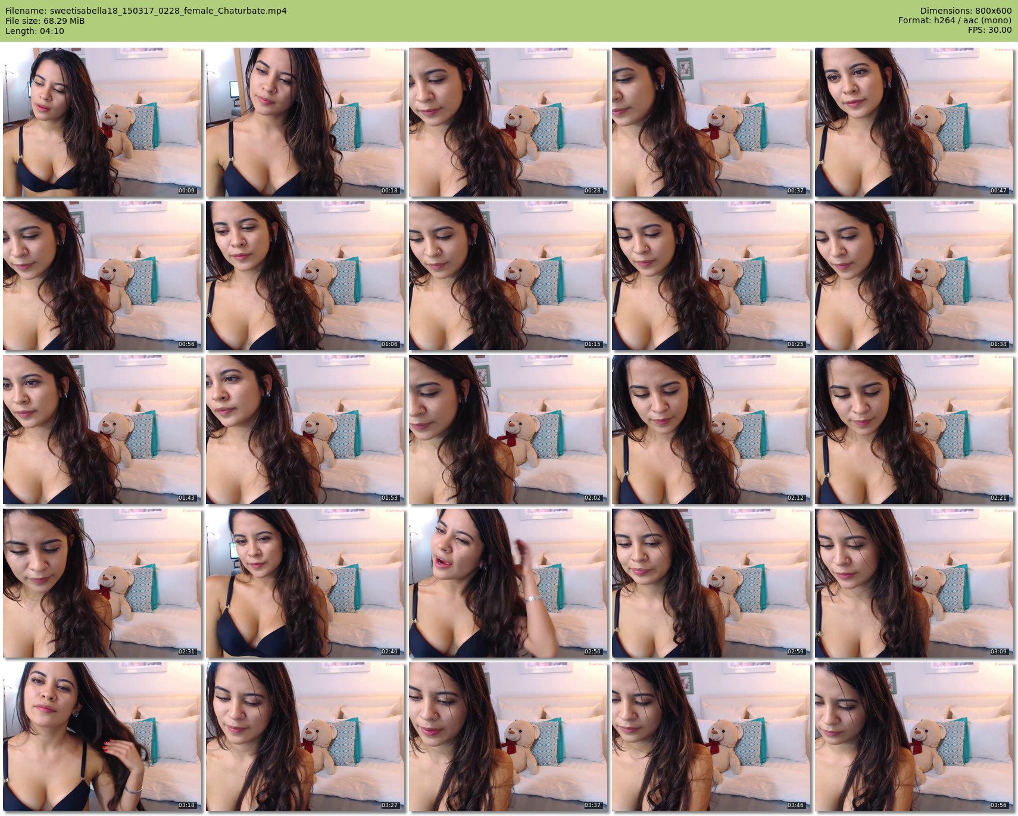Viewport: 1018px width, 816px height.
Task: Open the frame marked 01:34
Action: (914, 276)
